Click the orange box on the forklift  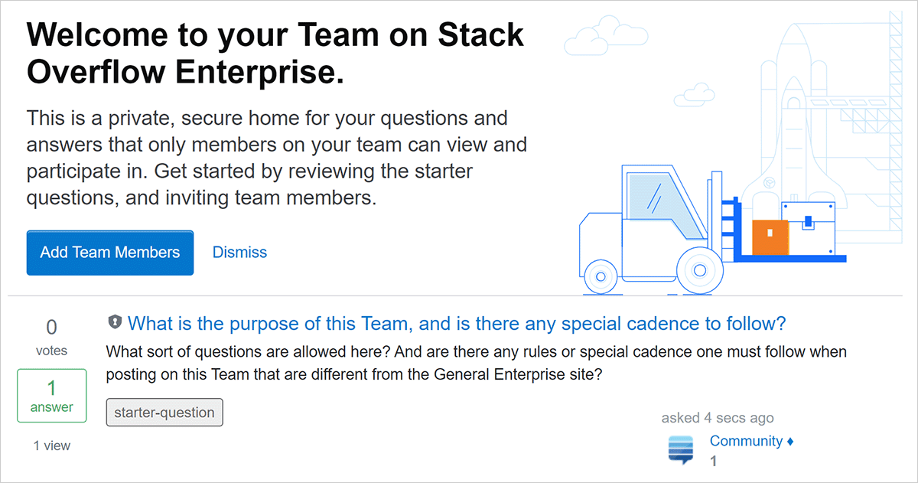(770, 237)
